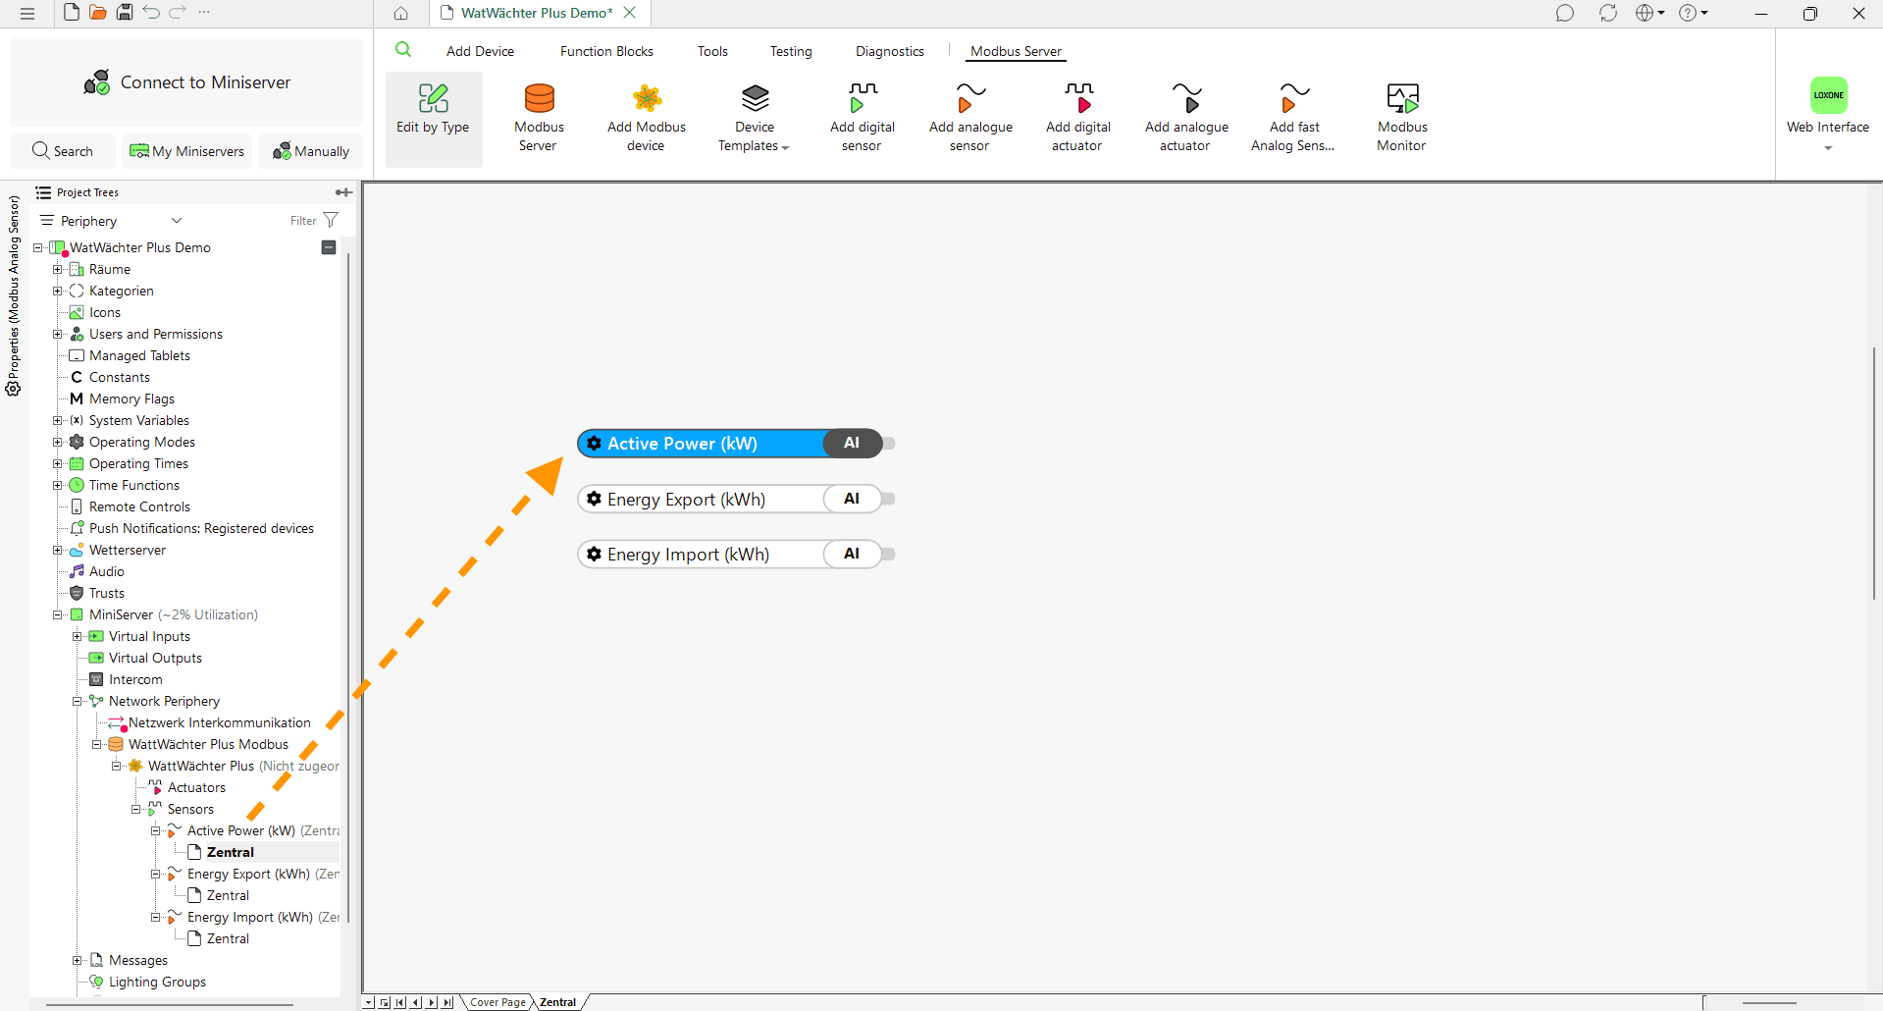Go to the home page tab
Screen dimensions: 1883x1011
[x=401, y=13]
